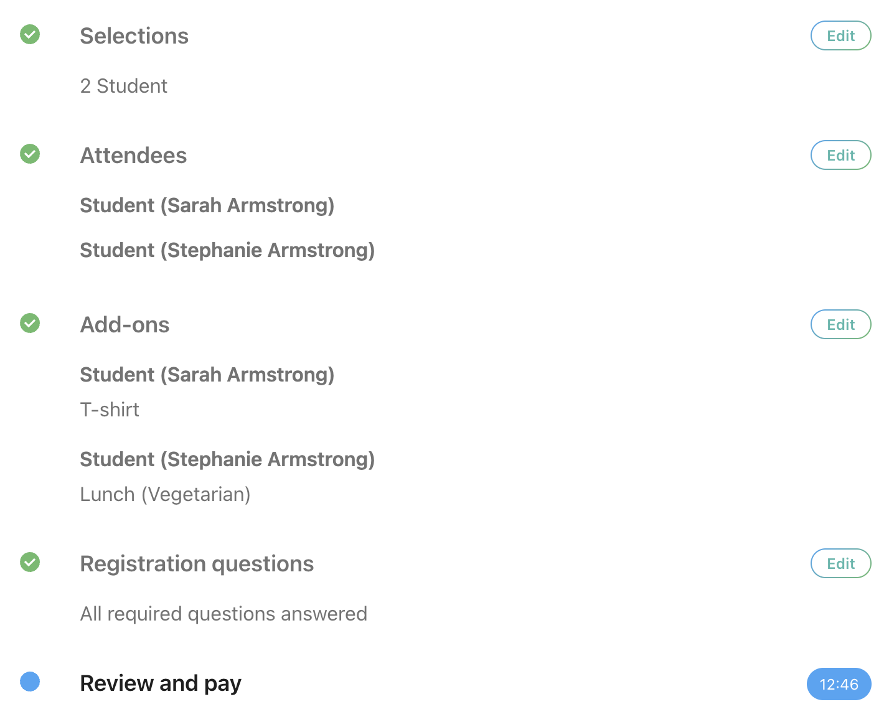Screen dimensions: 889x717
Task: Edit the Add-ons step
Action: (840, 324)
